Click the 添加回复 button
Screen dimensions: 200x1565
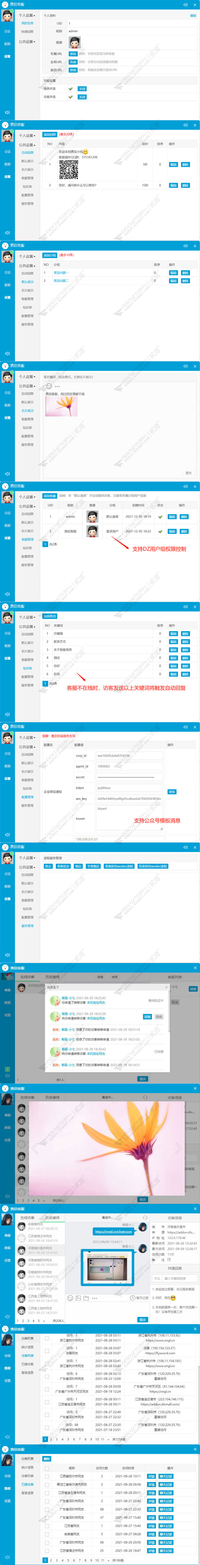50,134
